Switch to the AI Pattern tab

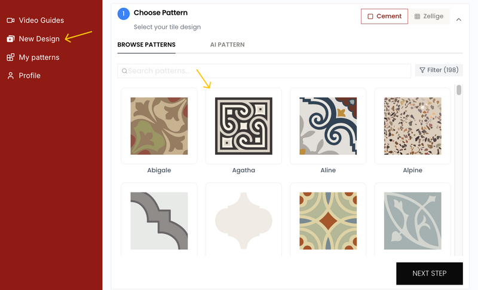(x=227, y=45)
